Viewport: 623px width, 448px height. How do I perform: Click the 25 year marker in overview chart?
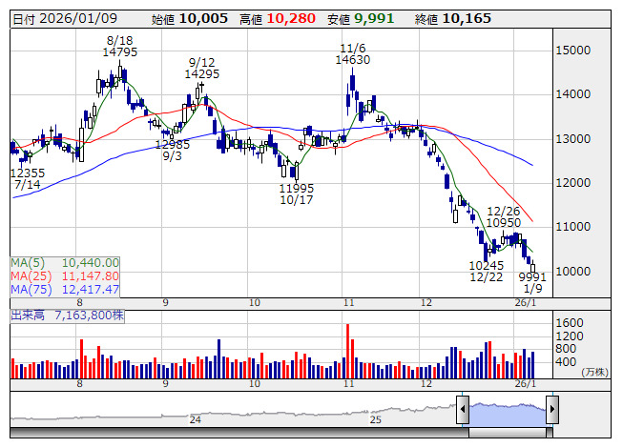376,419
